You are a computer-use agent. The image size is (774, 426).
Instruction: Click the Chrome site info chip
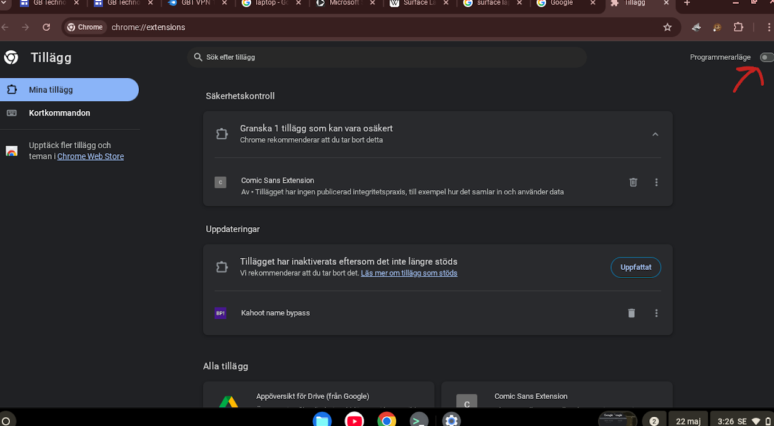pyautogui.click(x=85, y=27)
